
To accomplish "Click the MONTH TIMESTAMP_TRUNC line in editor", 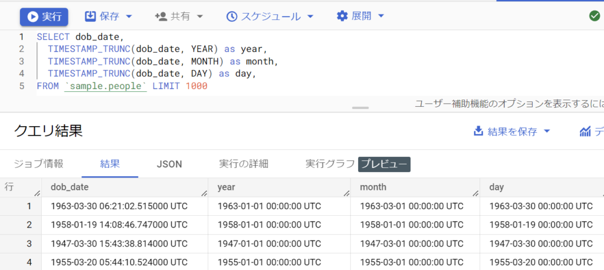I will (x=163, y=61).
